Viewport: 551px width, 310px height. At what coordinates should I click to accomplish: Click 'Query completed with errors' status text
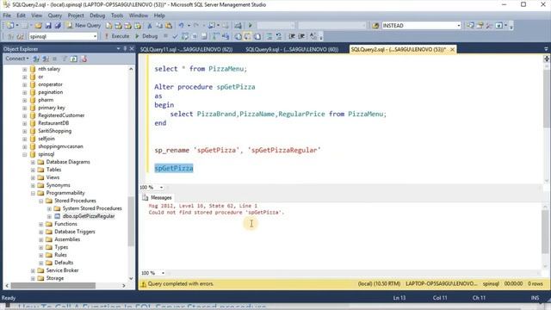pyautogui.click(x=180, y=284)
